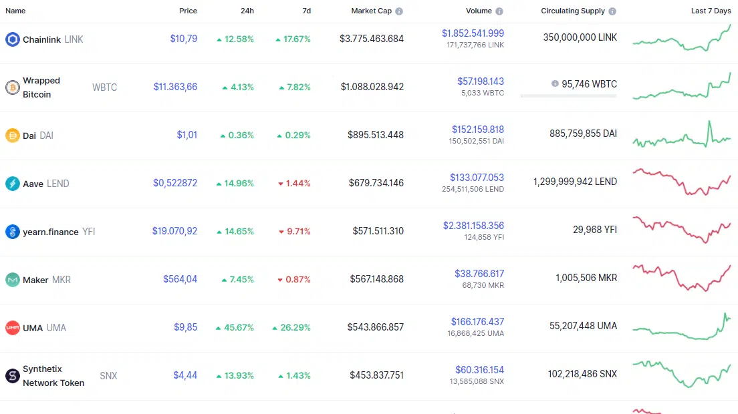The width and height of the screenshot is (738, 414).
Task: Open yearn.finance volume link $2.381.158.356
Action: [473, 226]
